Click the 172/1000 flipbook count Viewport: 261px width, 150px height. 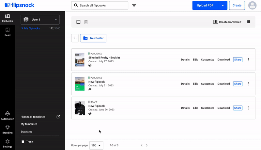point(55,28)
